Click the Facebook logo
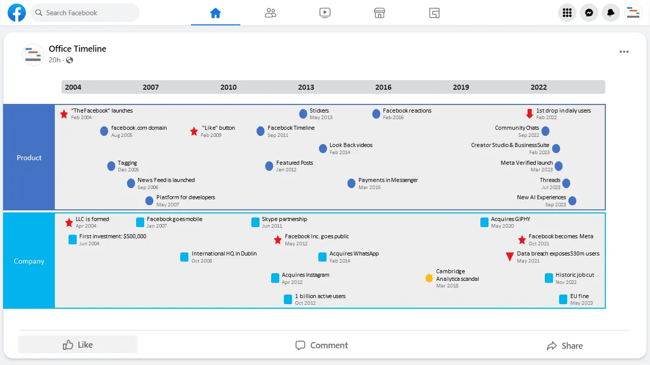This screenshot has width=650, height=365. 16,13
